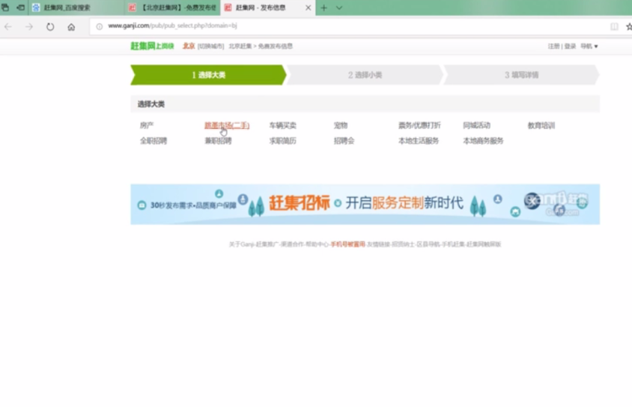Choose the 宠物 category
Viewport: 632px width, 407px height.
tap(341, 125)
